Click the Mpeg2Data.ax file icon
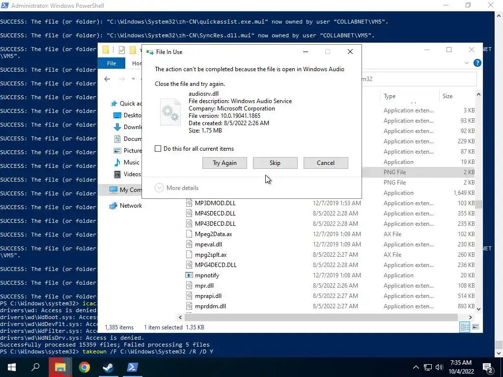 (x=189, y=234)
